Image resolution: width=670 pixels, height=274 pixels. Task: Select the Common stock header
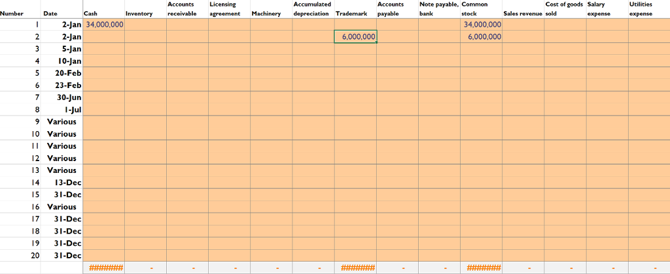pyautogui.click(x=481, y=9)
